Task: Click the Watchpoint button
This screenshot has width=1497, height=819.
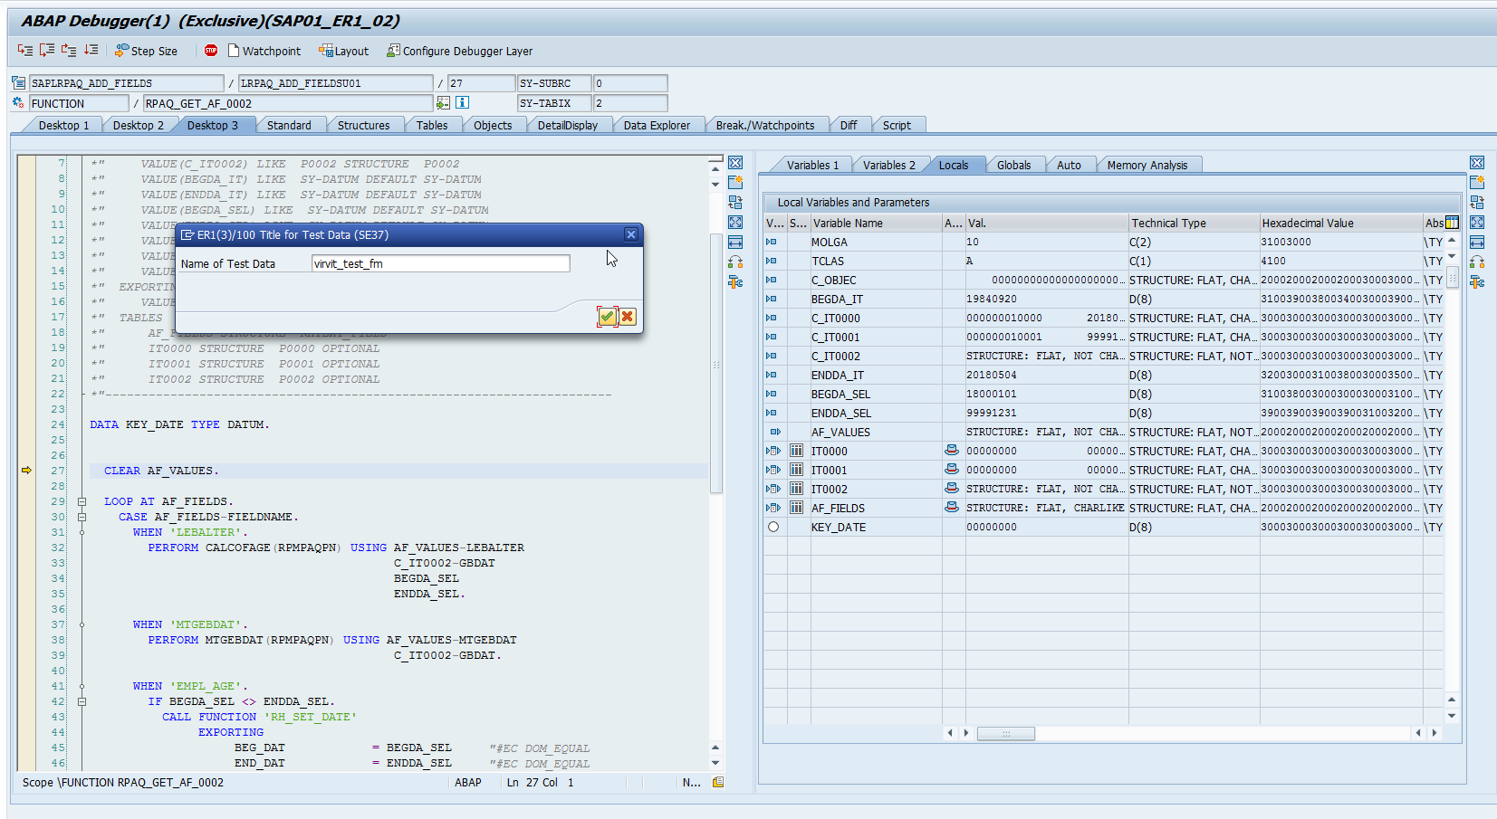Action: click(x=264, y=51)
